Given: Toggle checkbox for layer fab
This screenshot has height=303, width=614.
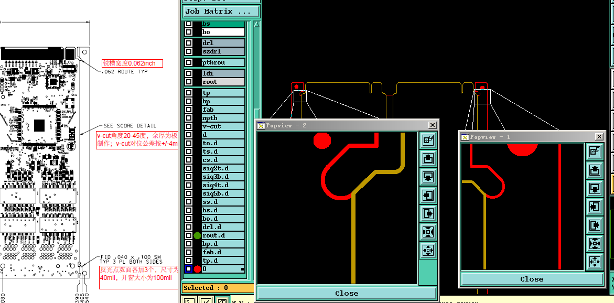Looking at the screenshot, I should 189,110.
